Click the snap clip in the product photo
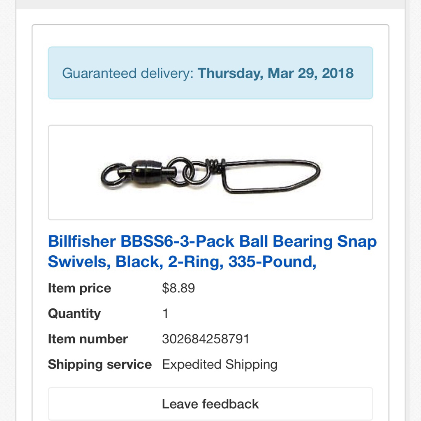The image size is (421, 421). point(271,176)
